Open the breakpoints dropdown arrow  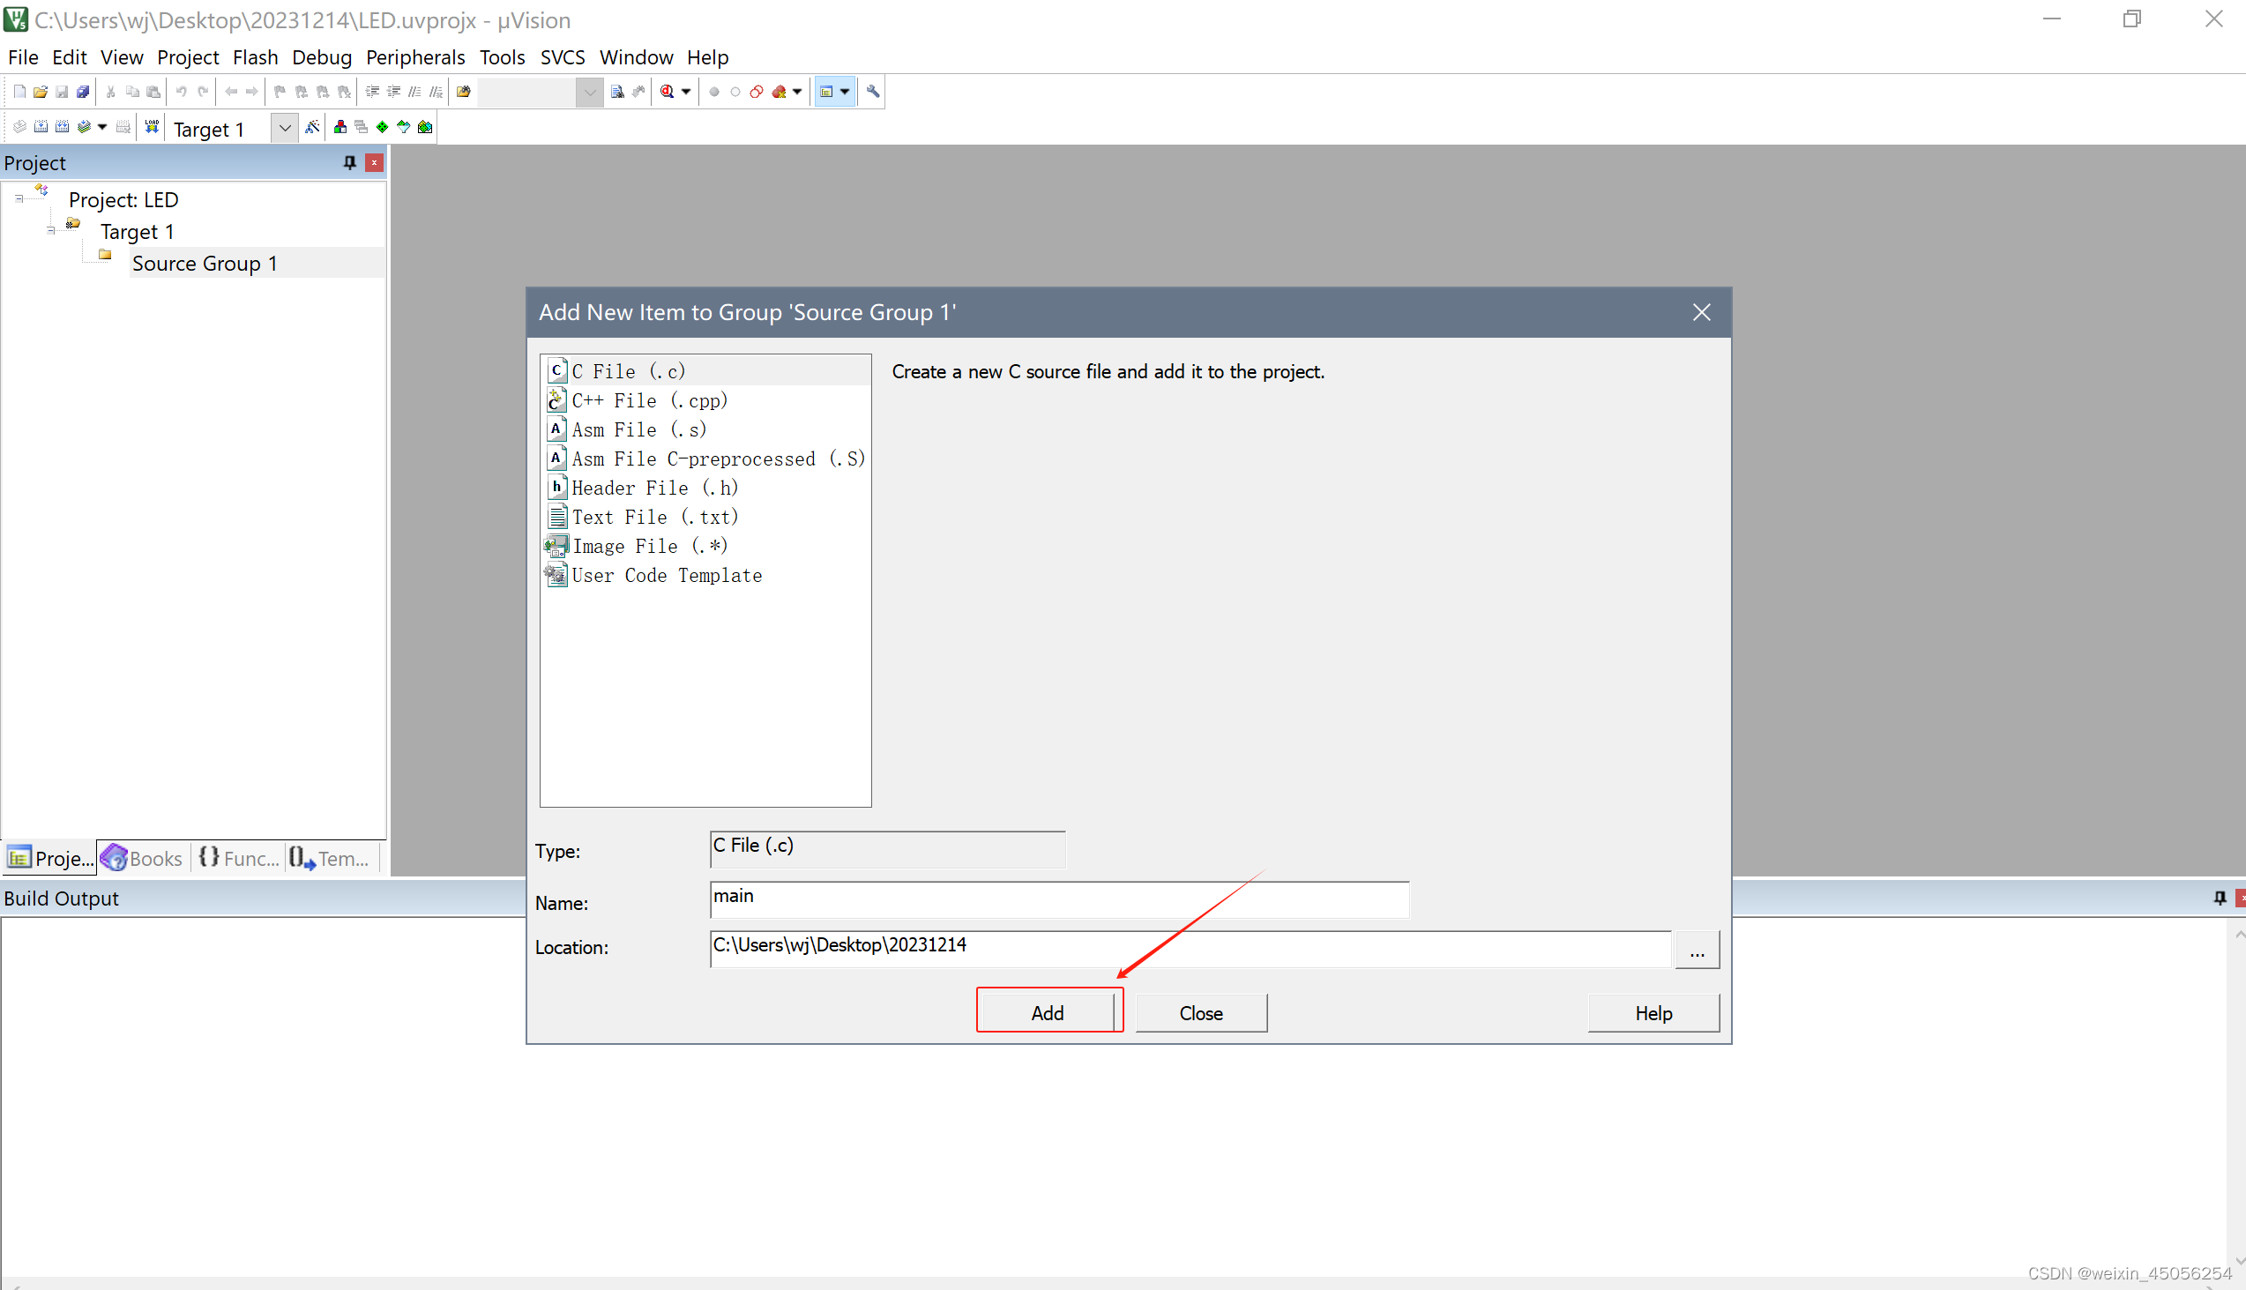pyautogui.click(x=797, y=91)
